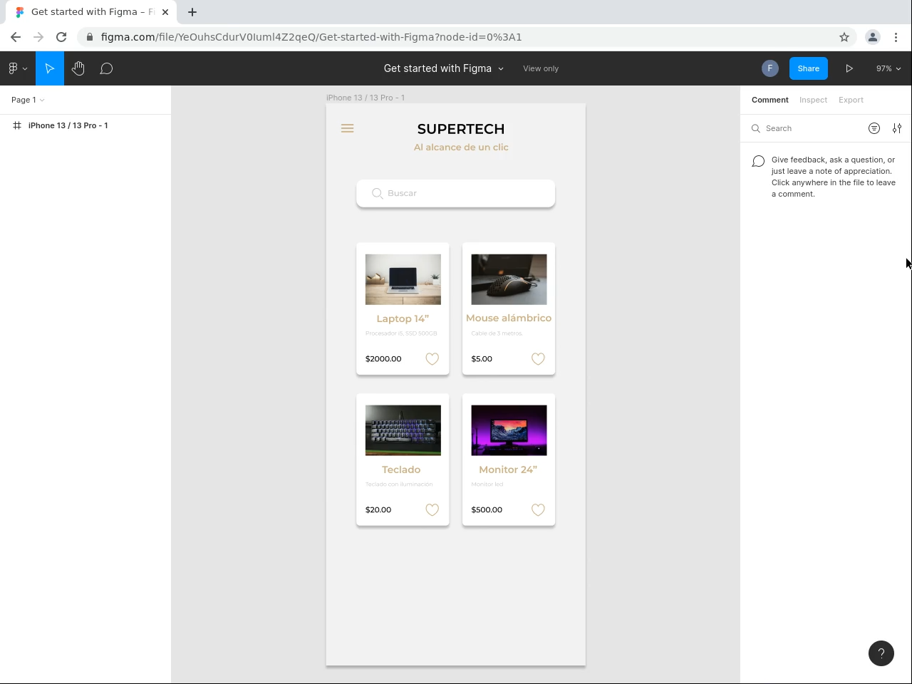
Task: Bookmark this page with the star
Action: [844, 37]
